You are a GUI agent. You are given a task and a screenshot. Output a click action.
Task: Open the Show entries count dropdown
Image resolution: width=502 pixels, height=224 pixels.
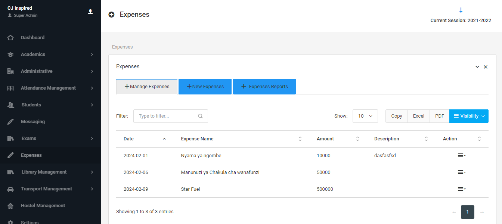[x=365, y=116]
